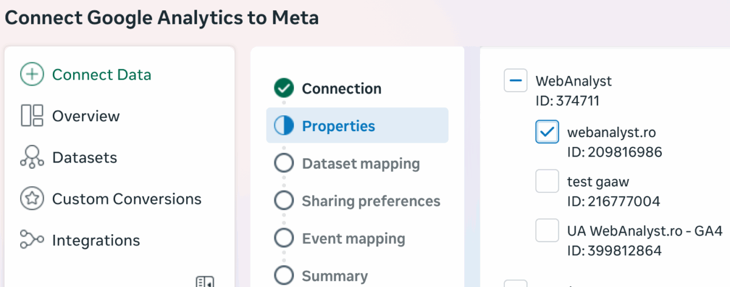Open the Datasets menu item
The height and width of the screenshot is (287, 730).
[85, 157]
